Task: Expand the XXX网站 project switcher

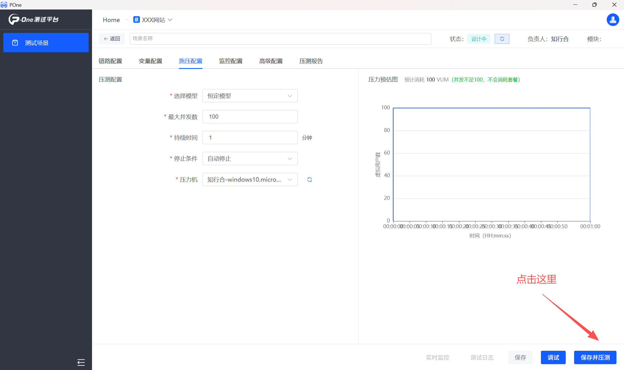Action: [170, 20]
